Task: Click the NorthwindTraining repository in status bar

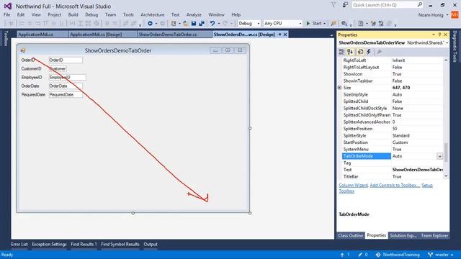Action: coord(398,255)
